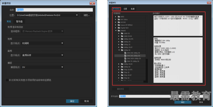Click the 720p 29.97 folder icon

click(x=122, y=75)
